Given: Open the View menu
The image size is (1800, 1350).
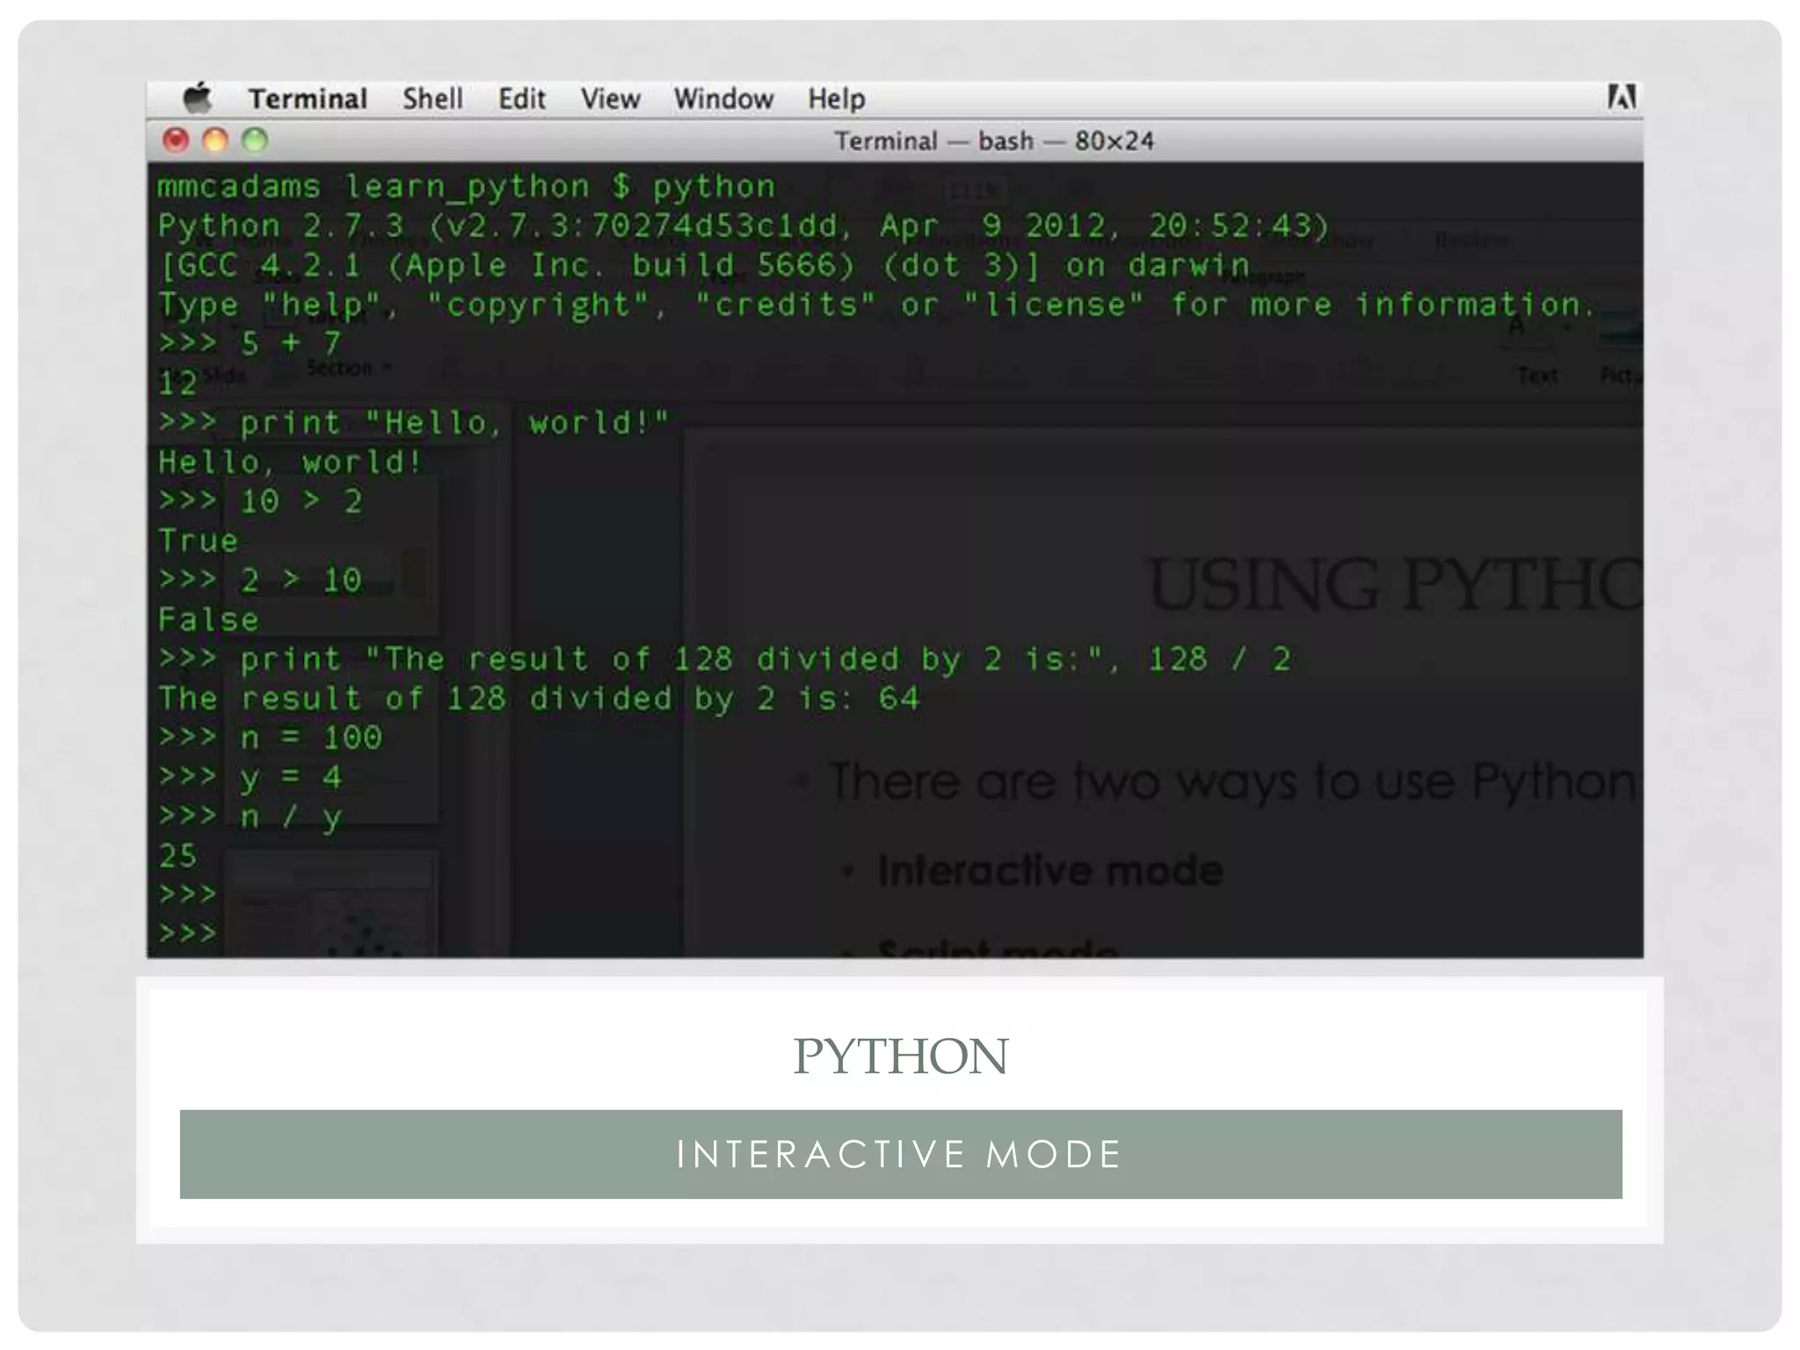Looking at the screenshot, I should (610, 98).
